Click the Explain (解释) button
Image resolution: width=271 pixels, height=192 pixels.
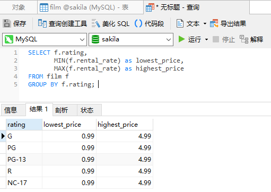point(251,39)
